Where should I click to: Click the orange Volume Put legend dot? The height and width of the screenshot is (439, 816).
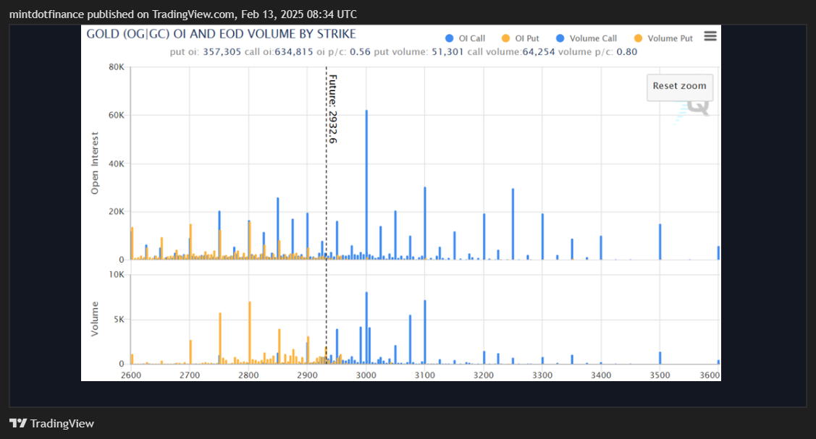(638, 38)
